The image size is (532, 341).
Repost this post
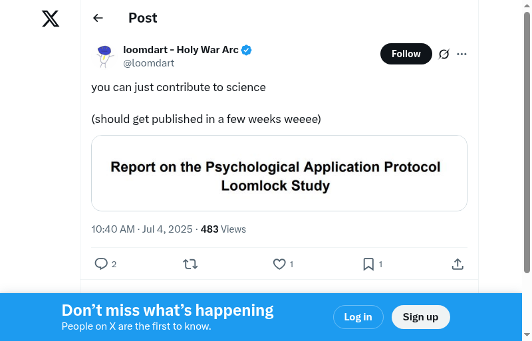click(x=190, y=264)
